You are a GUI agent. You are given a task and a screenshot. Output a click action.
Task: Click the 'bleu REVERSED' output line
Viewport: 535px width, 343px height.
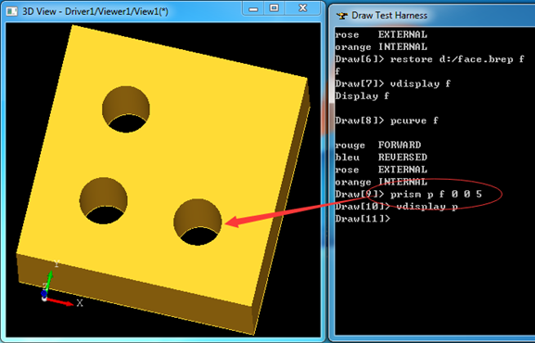pyautogui.click(x=381, y=158)
